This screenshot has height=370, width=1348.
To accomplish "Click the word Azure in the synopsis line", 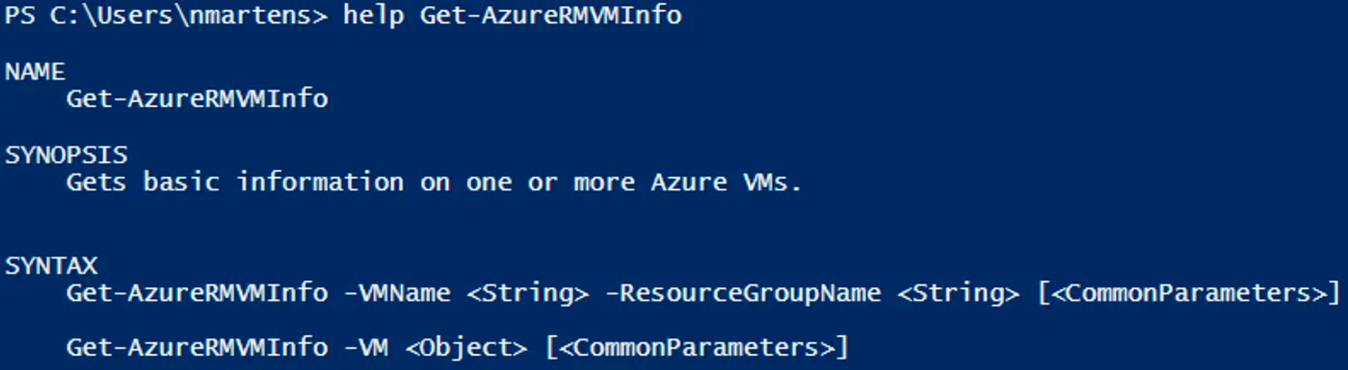I will pyautogui.click(x=689, y=183).
